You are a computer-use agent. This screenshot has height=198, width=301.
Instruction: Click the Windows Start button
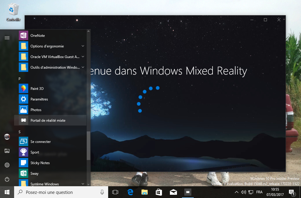pos(7,192)
